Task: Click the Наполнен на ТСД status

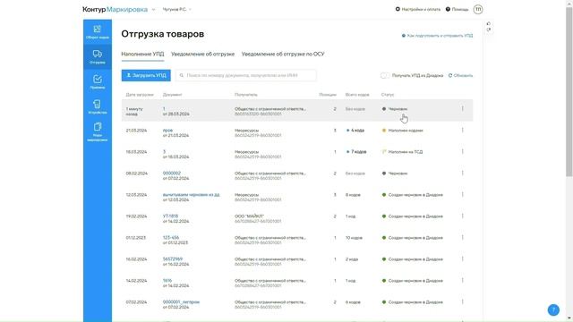Action: pyautogui.click(x=402, y=152)
